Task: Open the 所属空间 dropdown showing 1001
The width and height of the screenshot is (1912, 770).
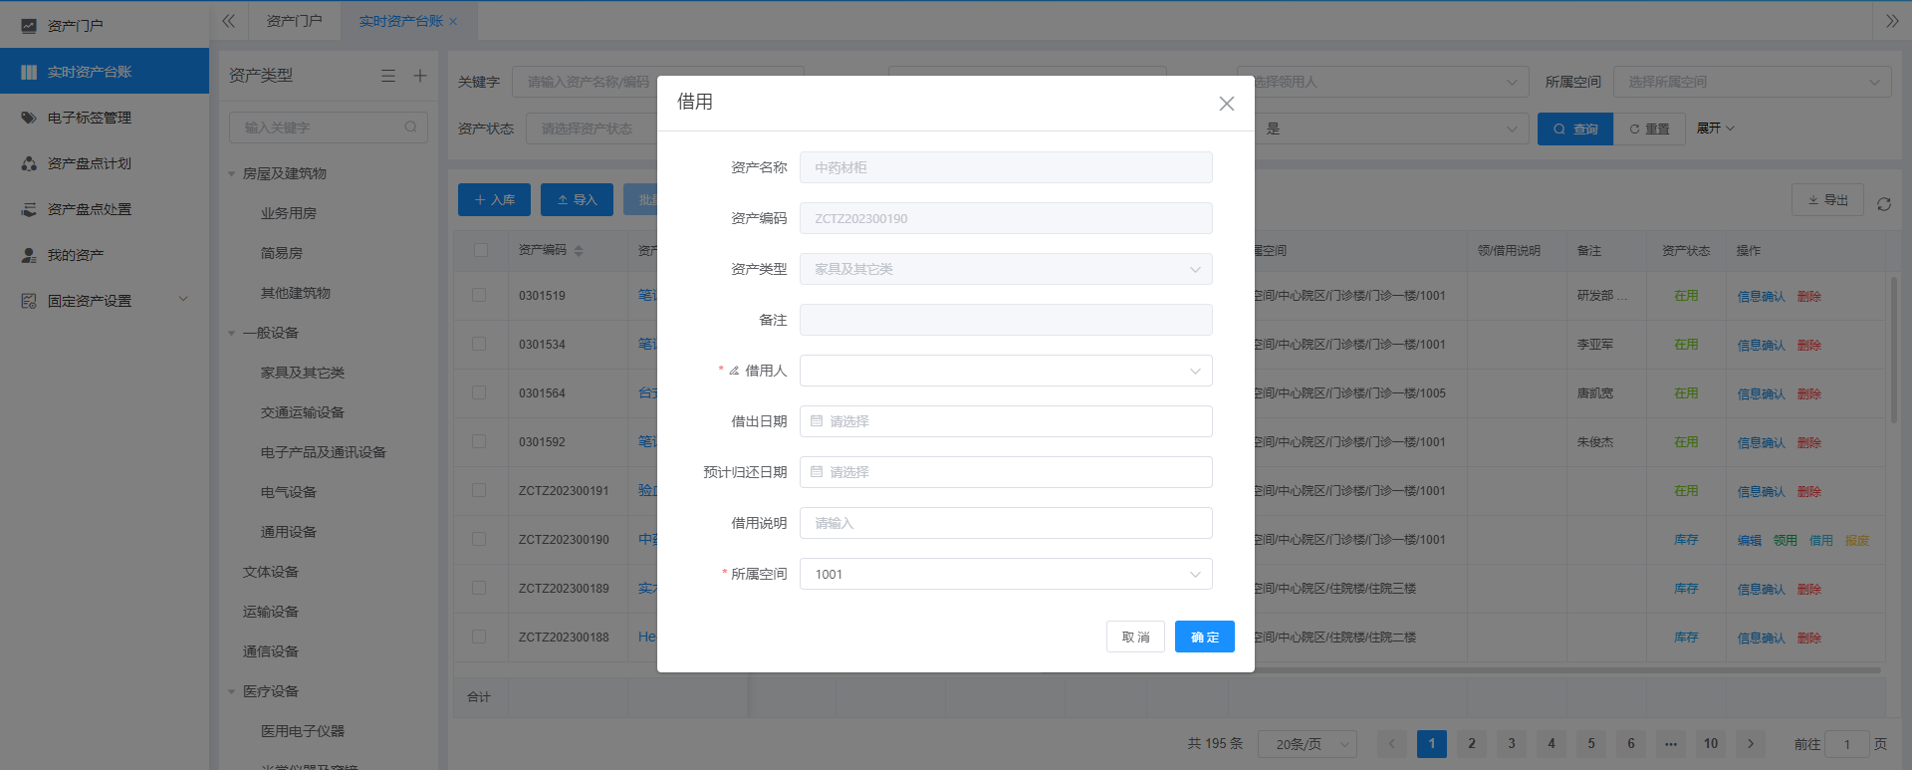Action: click(x=1006, y=574)
